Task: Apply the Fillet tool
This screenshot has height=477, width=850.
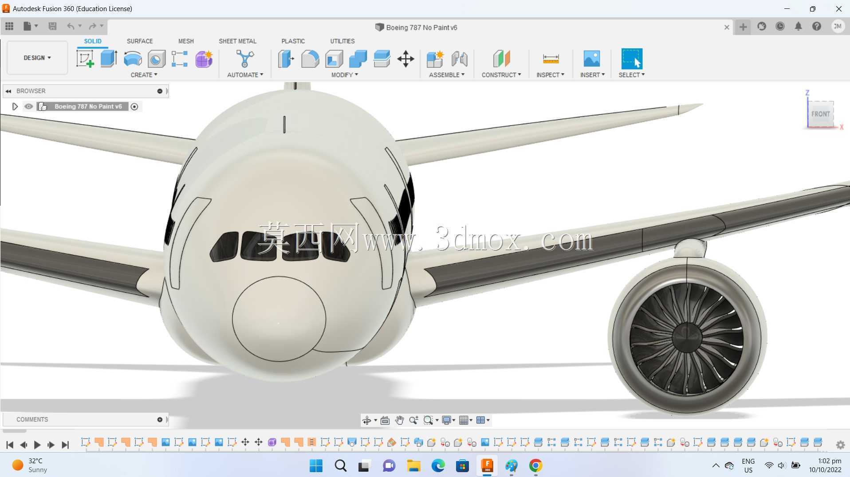Action: click(x=310, y=59)
